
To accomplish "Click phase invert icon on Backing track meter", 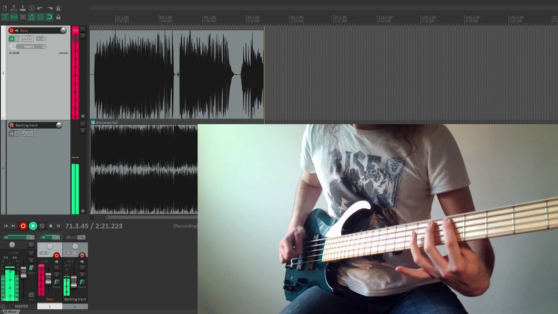I will [x=83, y=211].
